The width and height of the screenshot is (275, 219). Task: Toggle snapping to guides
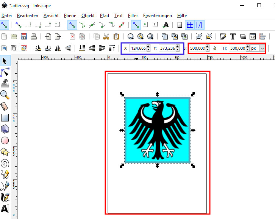199,25
